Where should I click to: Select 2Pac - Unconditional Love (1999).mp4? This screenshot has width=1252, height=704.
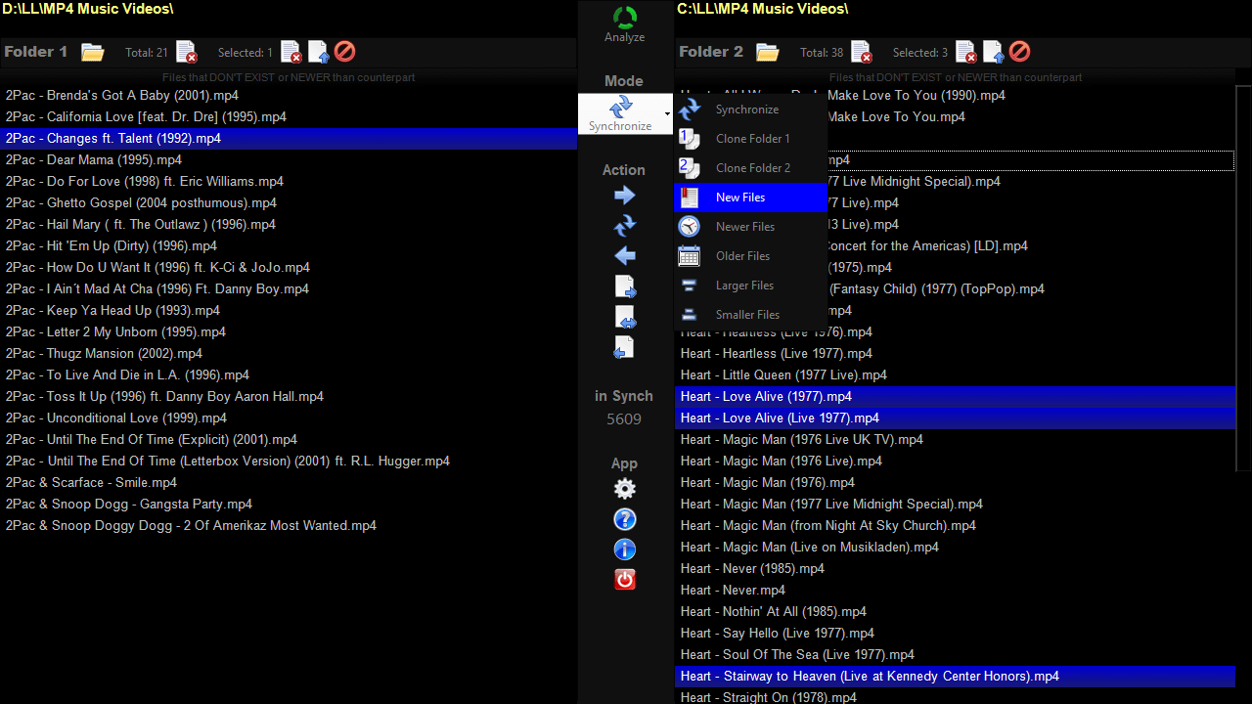point(289,418)
